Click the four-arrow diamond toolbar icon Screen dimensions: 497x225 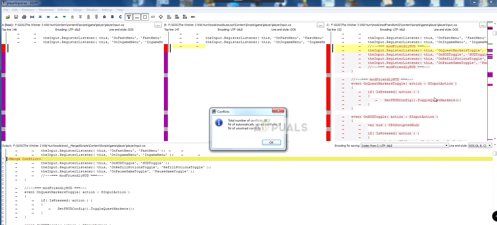pyautogui.click(x=161, y=17)
